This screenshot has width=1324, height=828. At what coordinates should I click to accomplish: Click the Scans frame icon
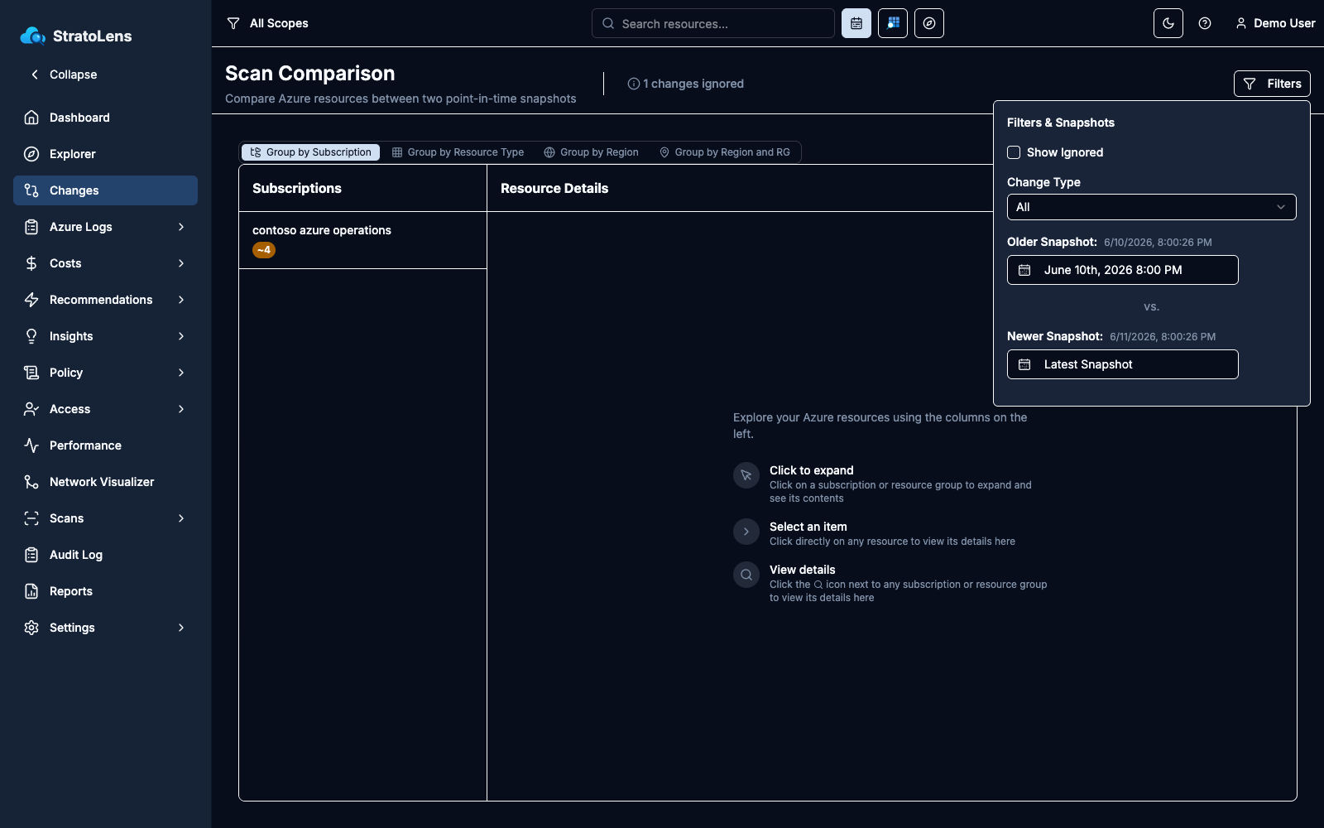(31, 518)
